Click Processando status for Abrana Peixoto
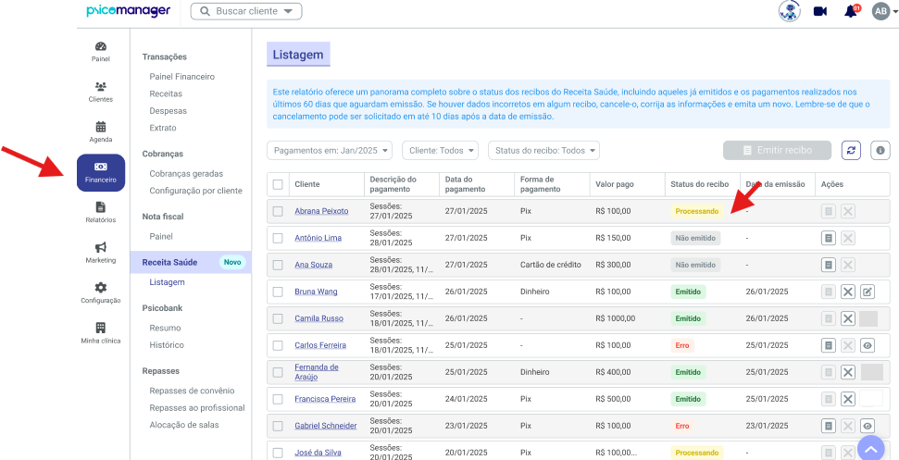Screen dimensions: 899x460 tap(696, 211)
